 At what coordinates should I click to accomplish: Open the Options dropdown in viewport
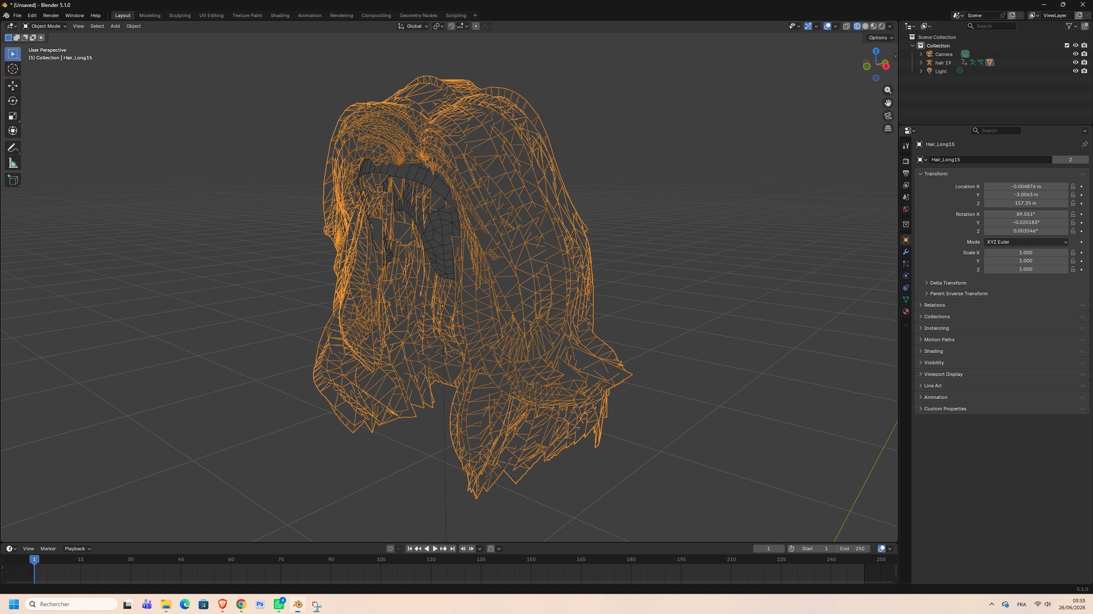pyautogui.click(x=880, y=38)
